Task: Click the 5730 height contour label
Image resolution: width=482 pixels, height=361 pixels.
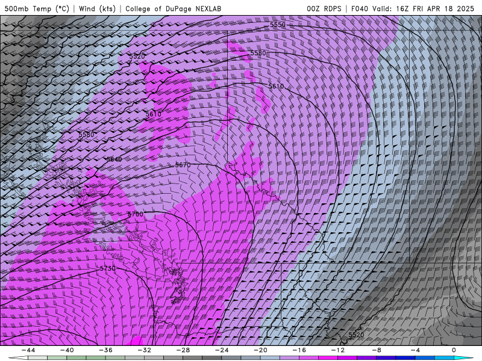Action: [x=108, y=268]
